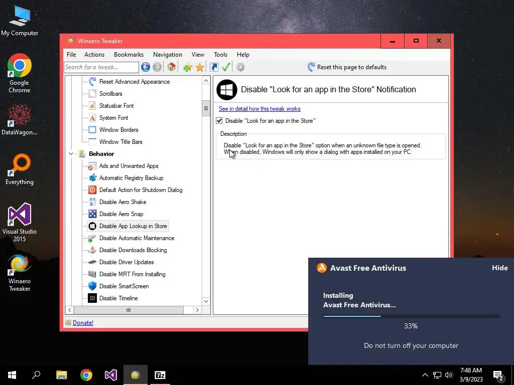Open Winaero Tweaker desktop shortcut
The image size is (514, 385).
(x=20, y=273)
